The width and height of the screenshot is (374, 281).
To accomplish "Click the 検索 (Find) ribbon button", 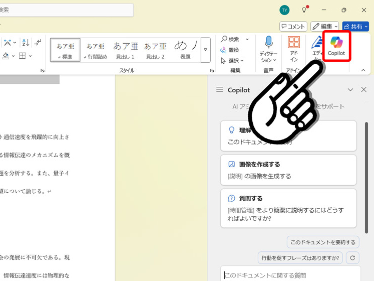I will click(230, 39).
